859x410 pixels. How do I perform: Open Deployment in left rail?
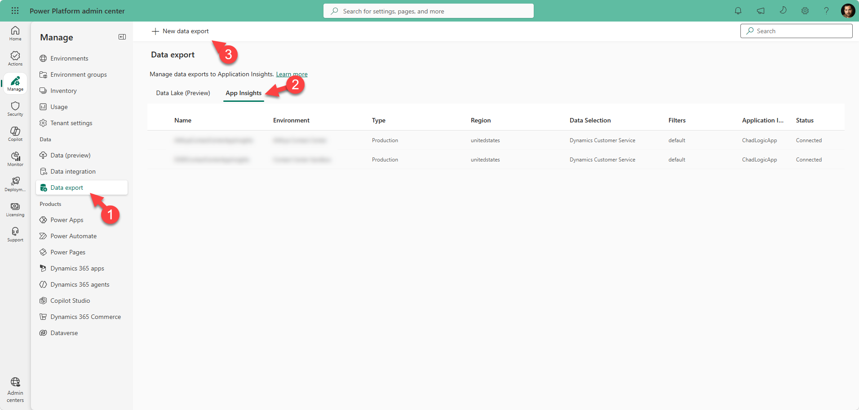pos(15,184)
